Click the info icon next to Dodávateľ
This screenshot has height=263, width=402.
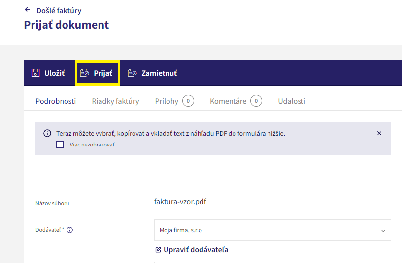tap(70, 230)
